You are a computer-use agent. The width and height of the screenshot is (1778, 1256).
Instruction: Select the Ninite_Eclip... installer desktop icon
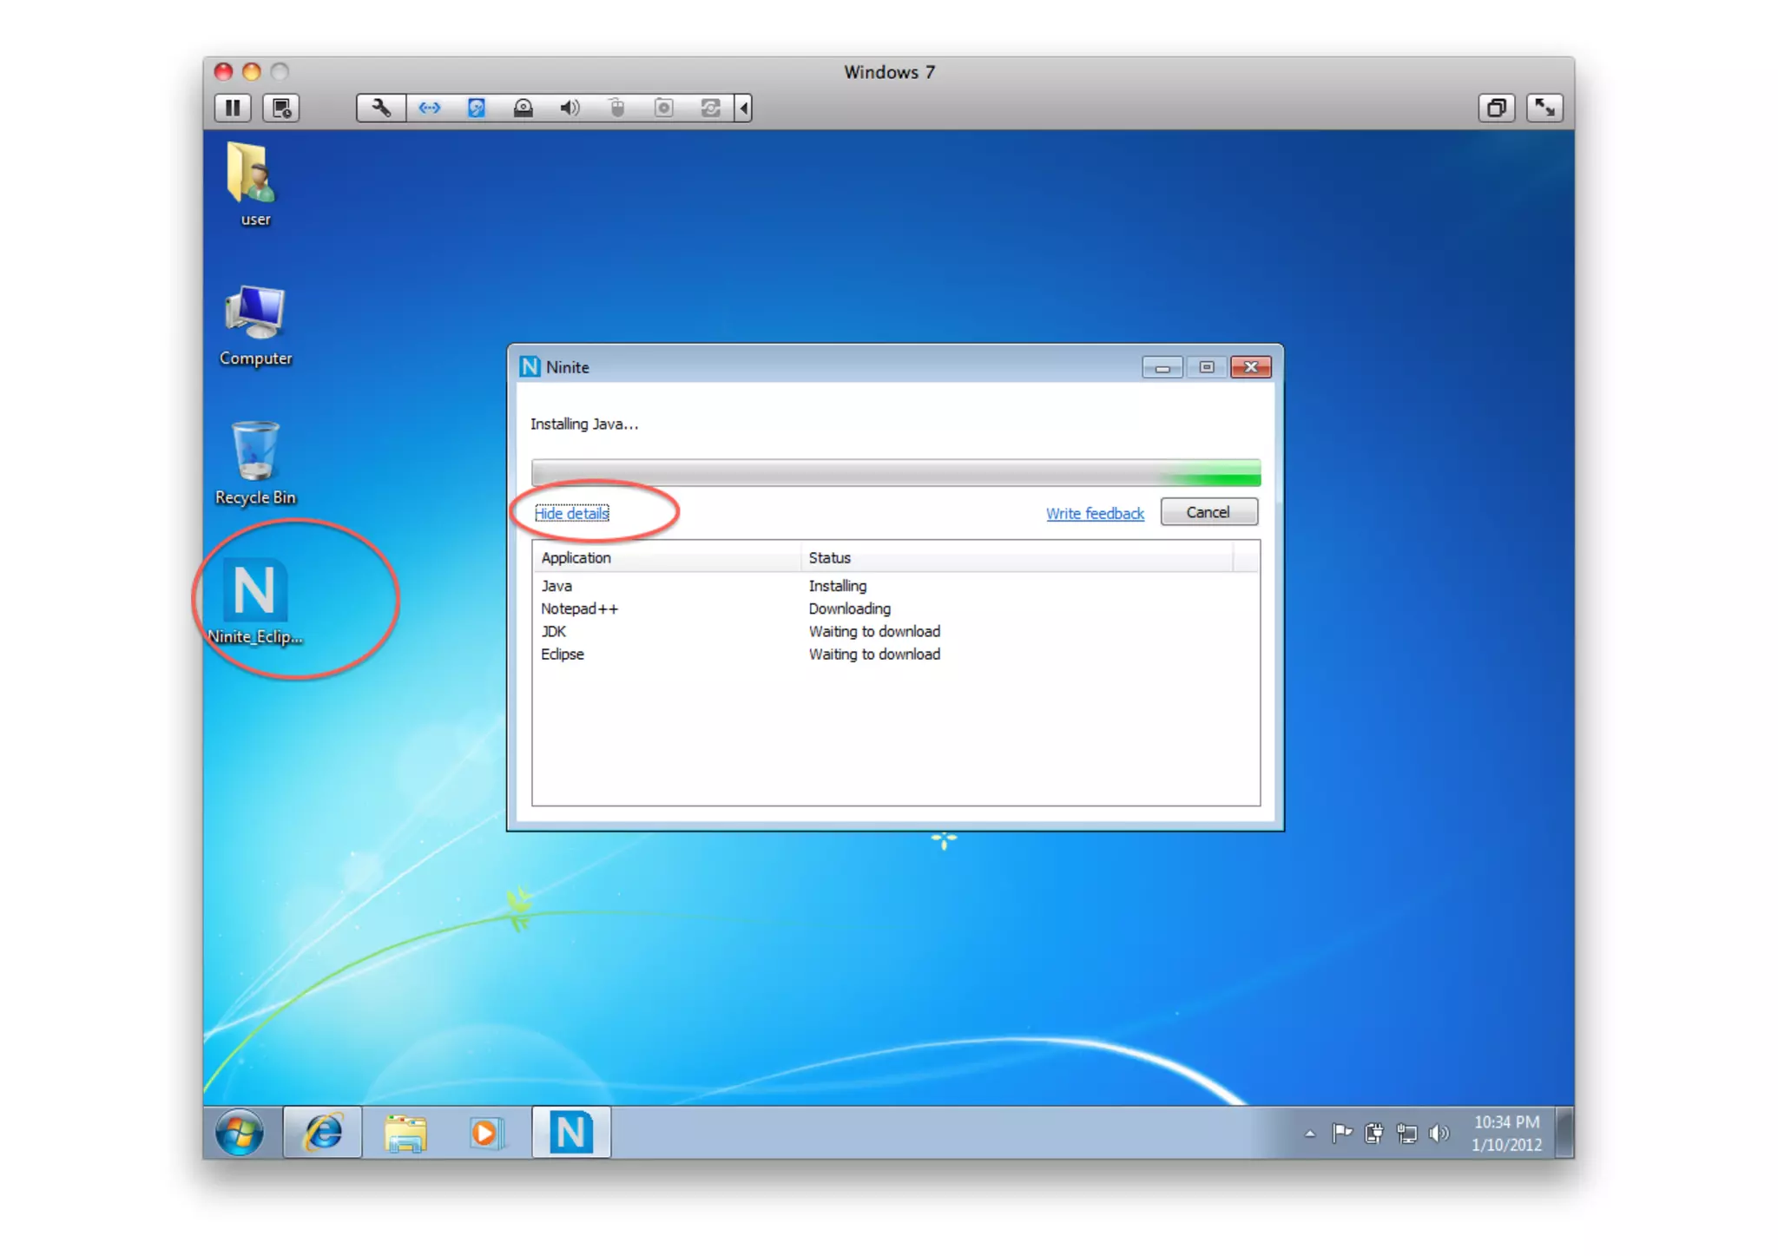pos(255,602)
